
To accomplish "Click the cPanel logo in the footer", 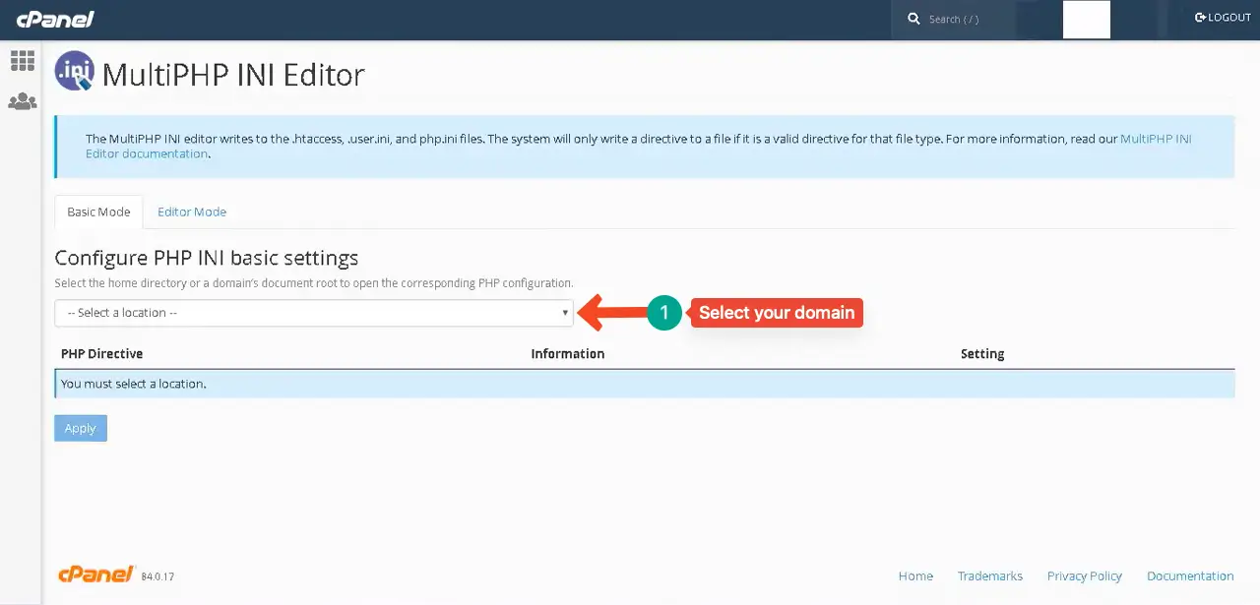I will point(94,575).
